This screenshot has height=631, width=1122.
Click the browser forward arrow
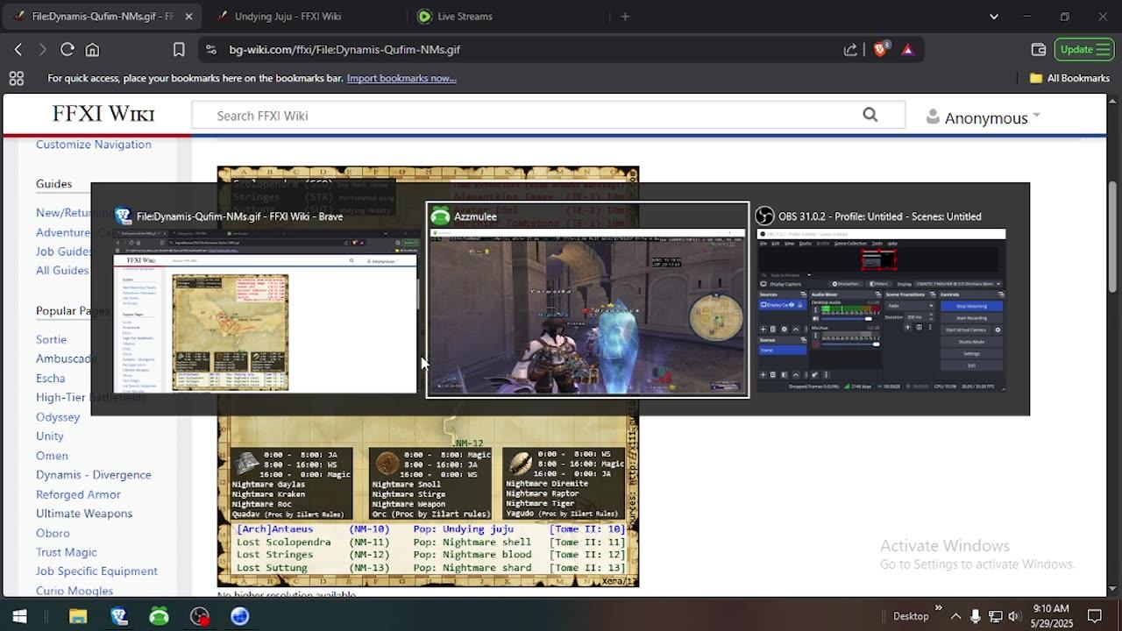(x=42, y=50)
